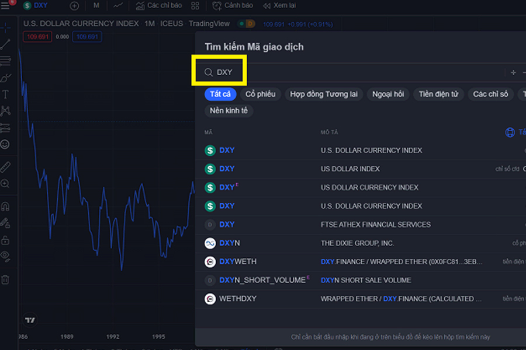Screen dimensions: 526x350
Task: Open indicator templates grid icon
Action: click(x=195, y=6)
